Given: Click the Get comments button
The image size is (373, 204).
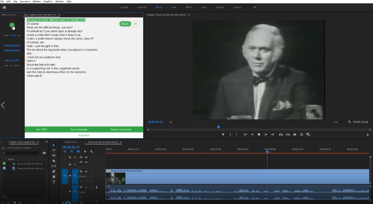Looking at the screenshot, I should (x=79, y=130).
